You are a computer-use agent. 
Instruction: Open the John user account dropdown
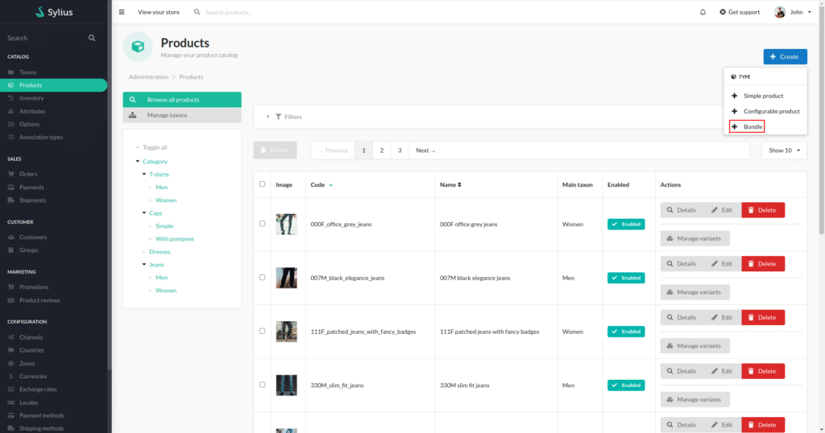[793, 12]
